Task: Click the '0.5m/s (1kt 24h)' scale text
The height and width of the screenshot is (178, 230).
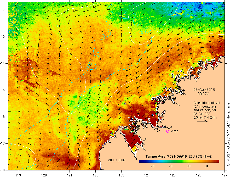Action: tap(205, 118)
